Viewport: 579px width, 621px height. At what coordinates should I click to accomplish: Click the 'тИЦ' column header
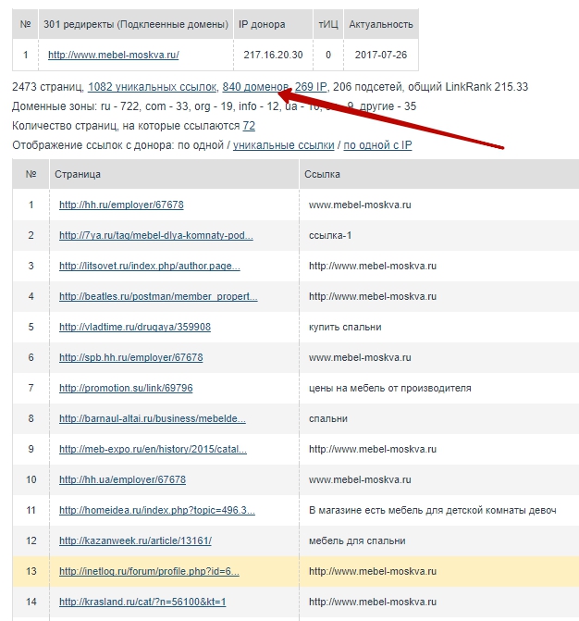click(328, 24)
